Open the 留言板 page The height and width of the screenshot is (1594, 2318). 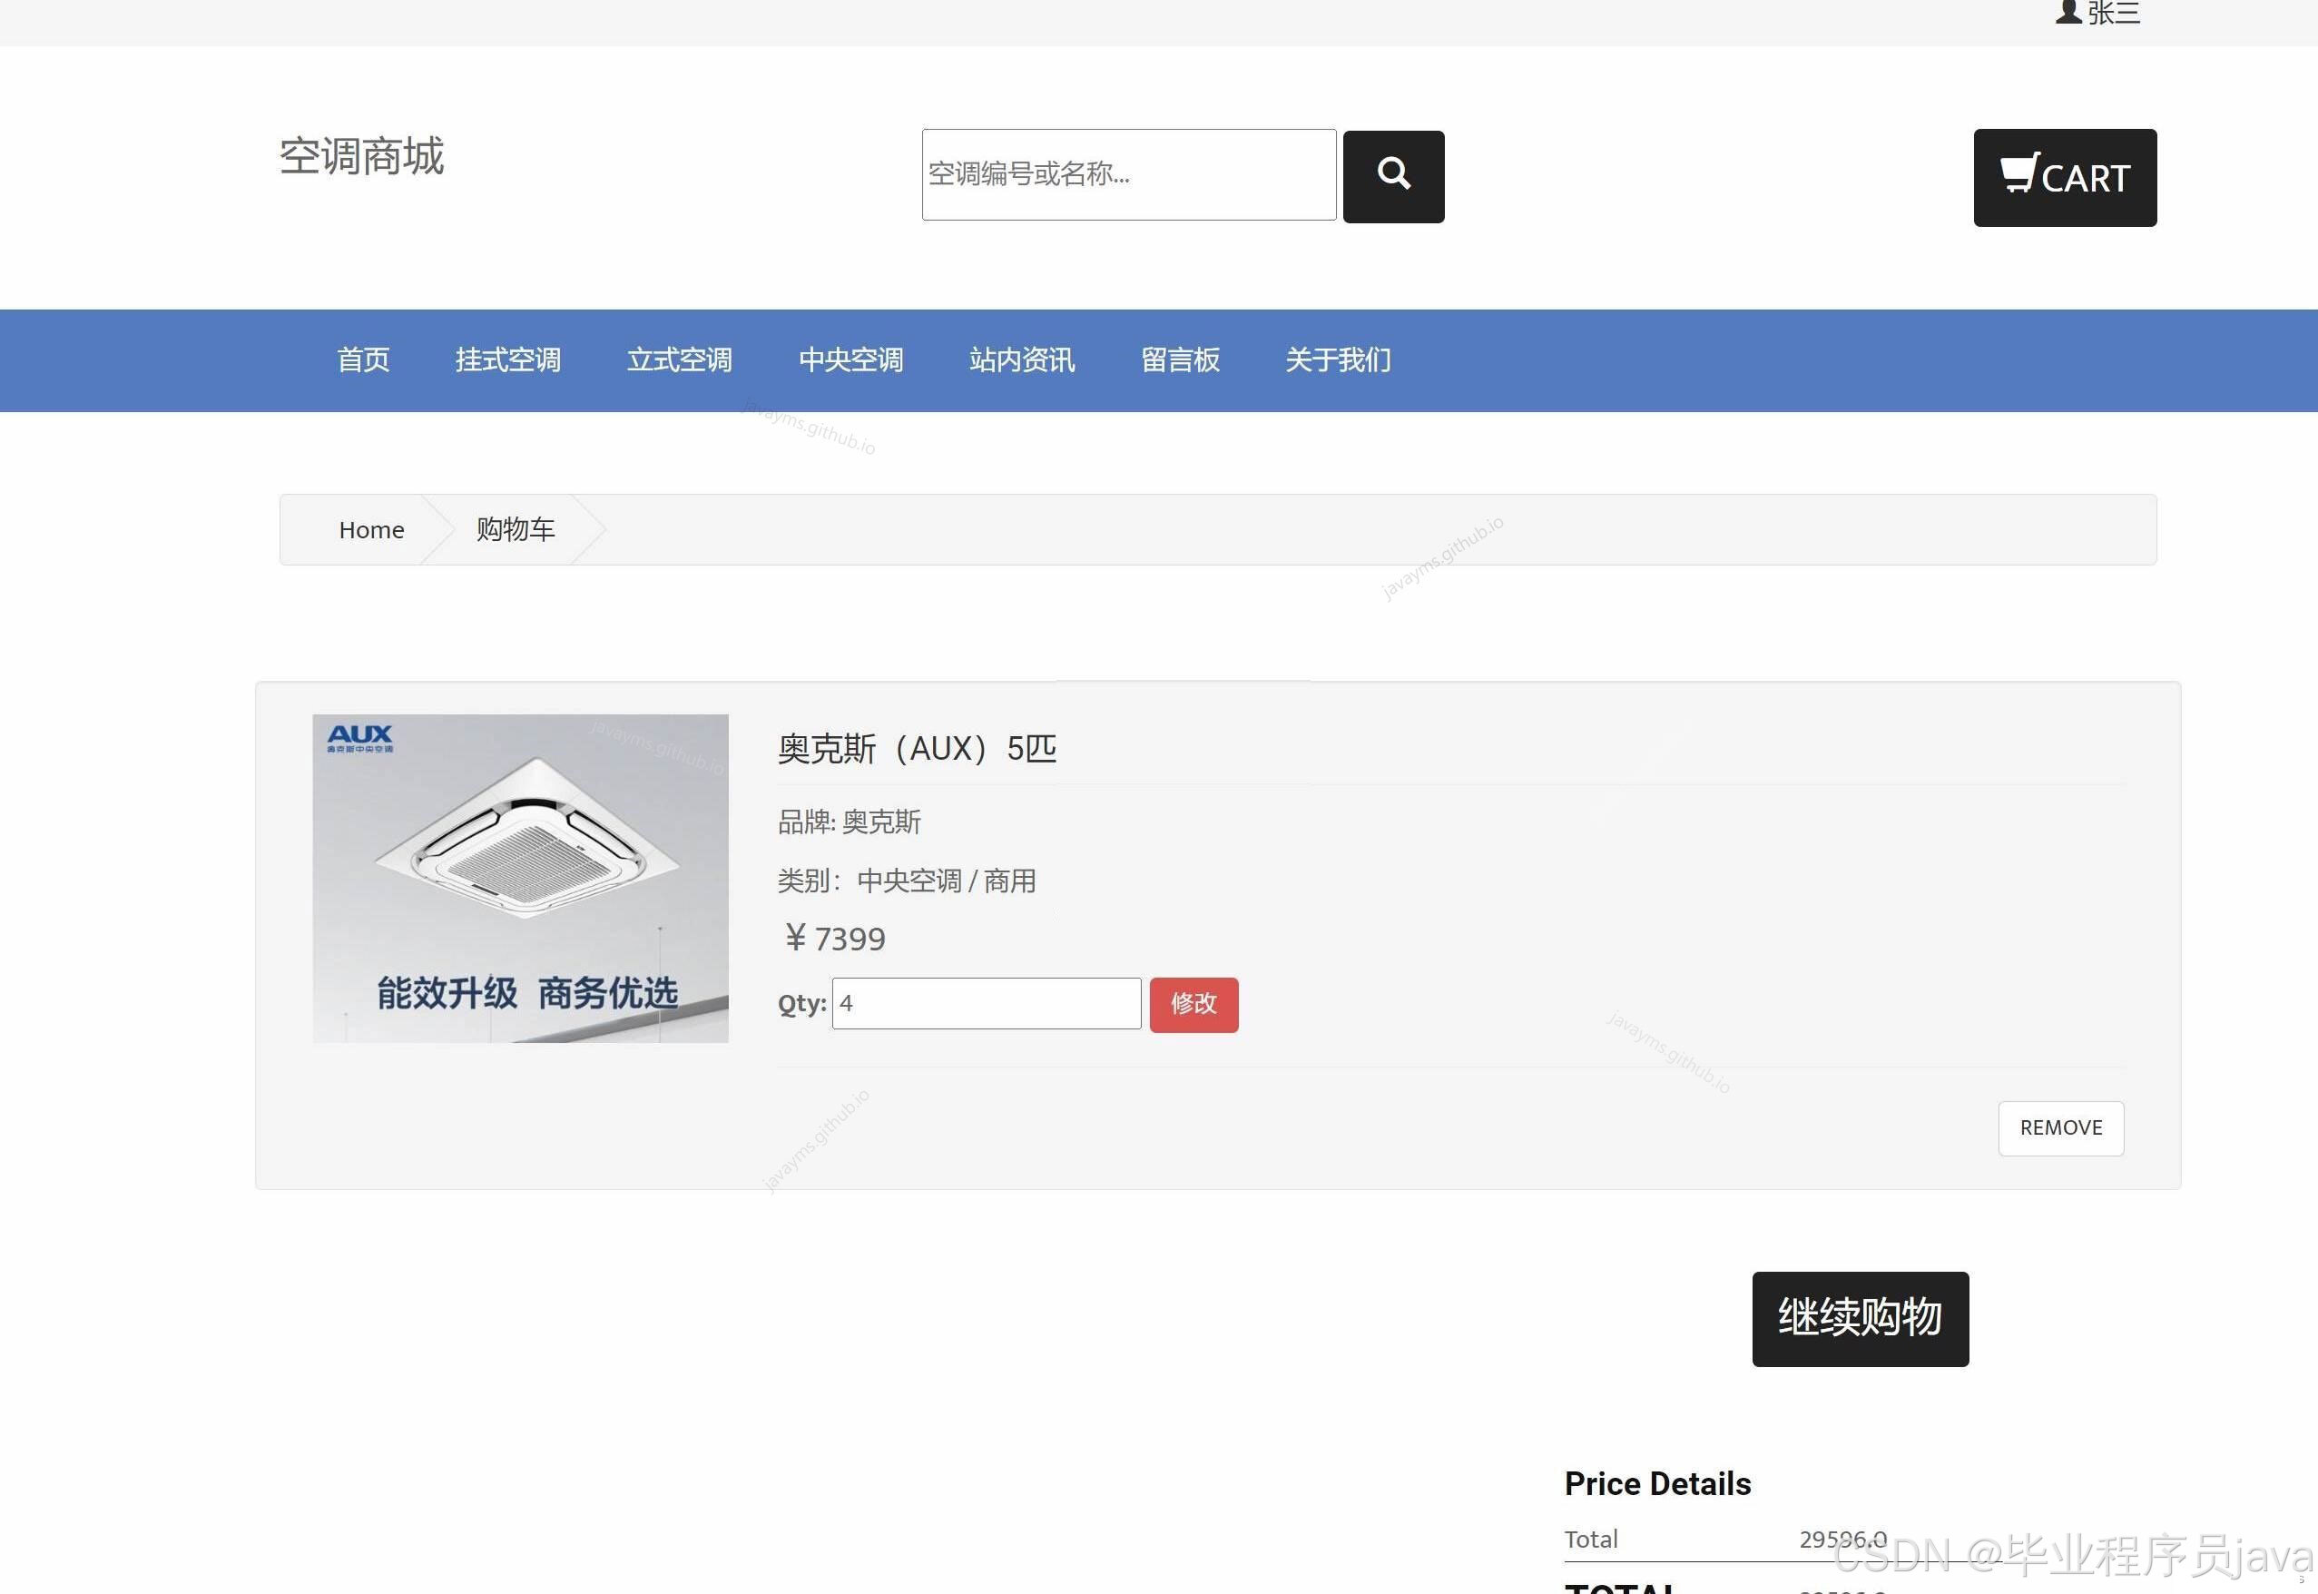1179,359
